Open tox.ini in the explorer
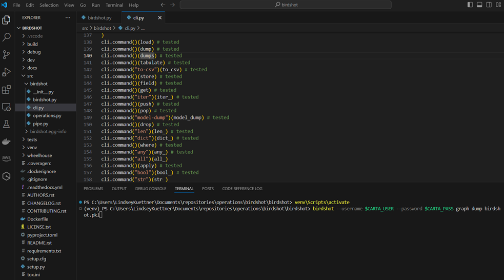Image resolution: width=504 pixels, height=280 pixels. (46, 274)
